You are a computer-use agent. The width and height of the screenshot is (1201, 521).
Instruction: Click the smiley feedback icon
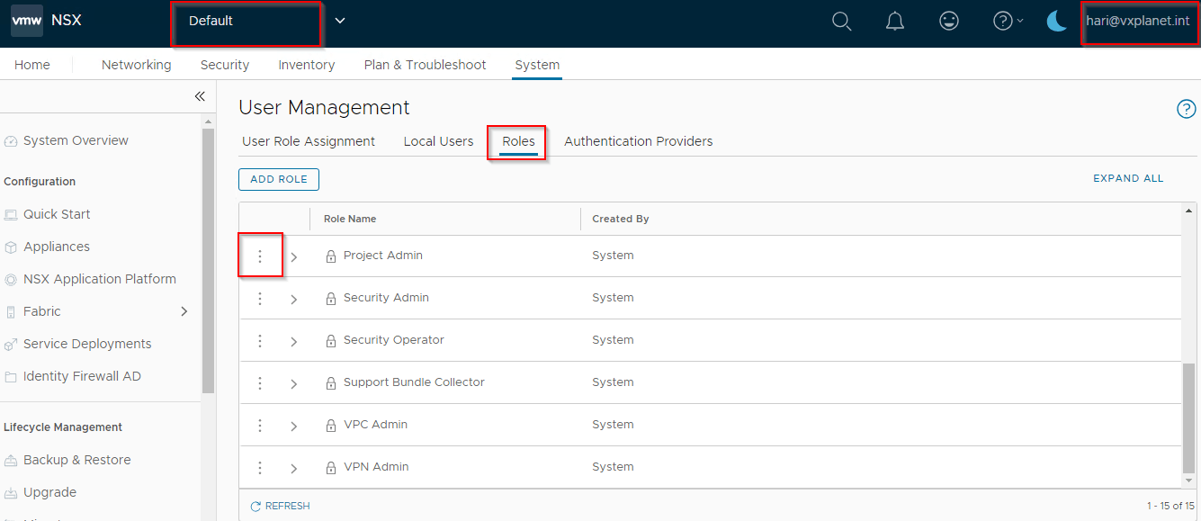[948, 22]
